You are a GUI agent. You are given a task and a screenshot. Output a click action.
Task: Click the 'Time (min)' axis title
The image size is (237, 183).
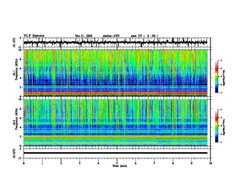click(120, 166)
